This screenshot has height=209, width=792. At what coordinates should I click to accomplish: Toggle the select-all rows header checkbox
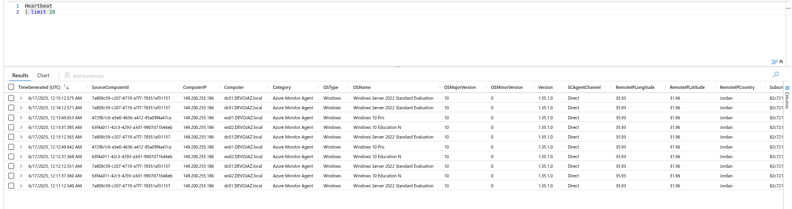(11, 87)
